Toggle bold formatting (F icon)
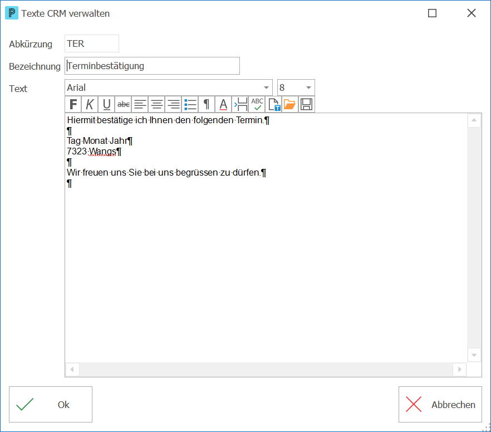The height and width of the screenshot is (432, 491). pos(73,104)
